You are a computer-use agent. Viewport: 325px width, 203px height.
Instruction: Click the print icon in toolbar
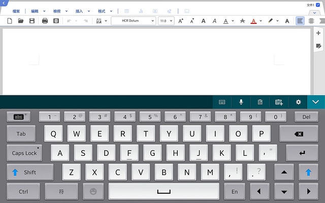(x=45, y=21)
